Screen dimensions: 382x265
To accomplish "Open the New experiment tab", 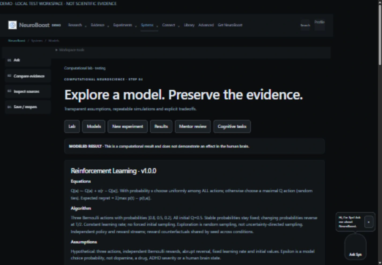I will 128,126.
